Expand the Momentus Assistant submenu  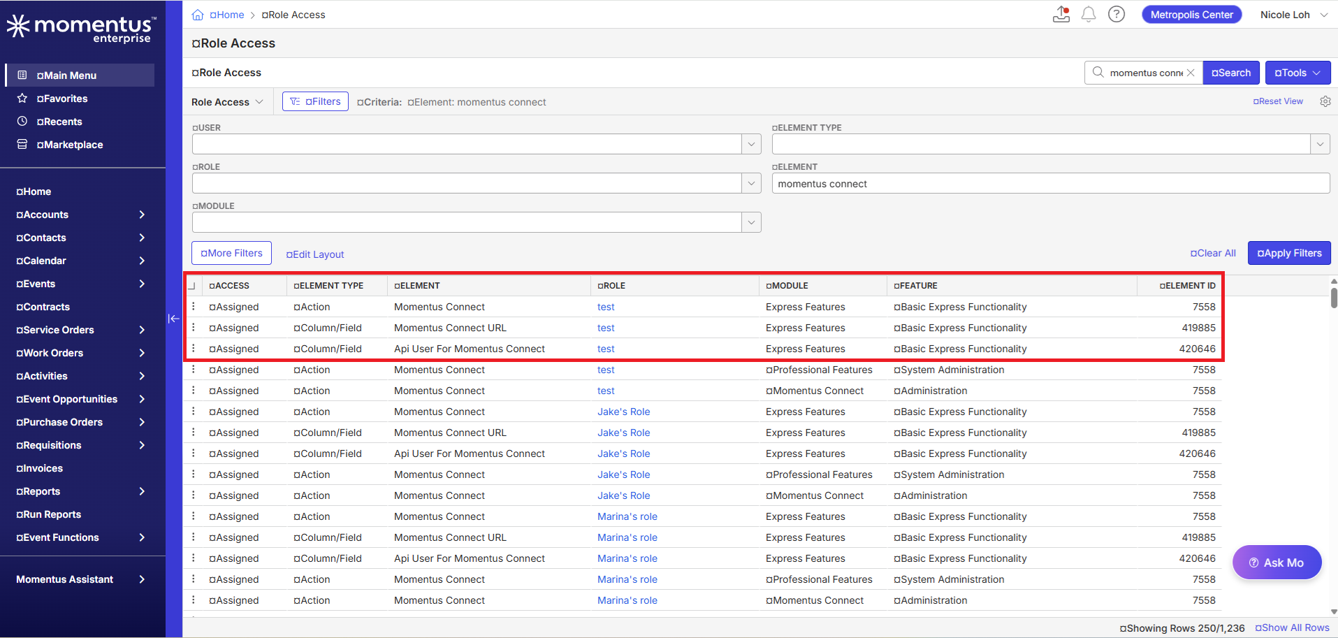click(142, 579)
